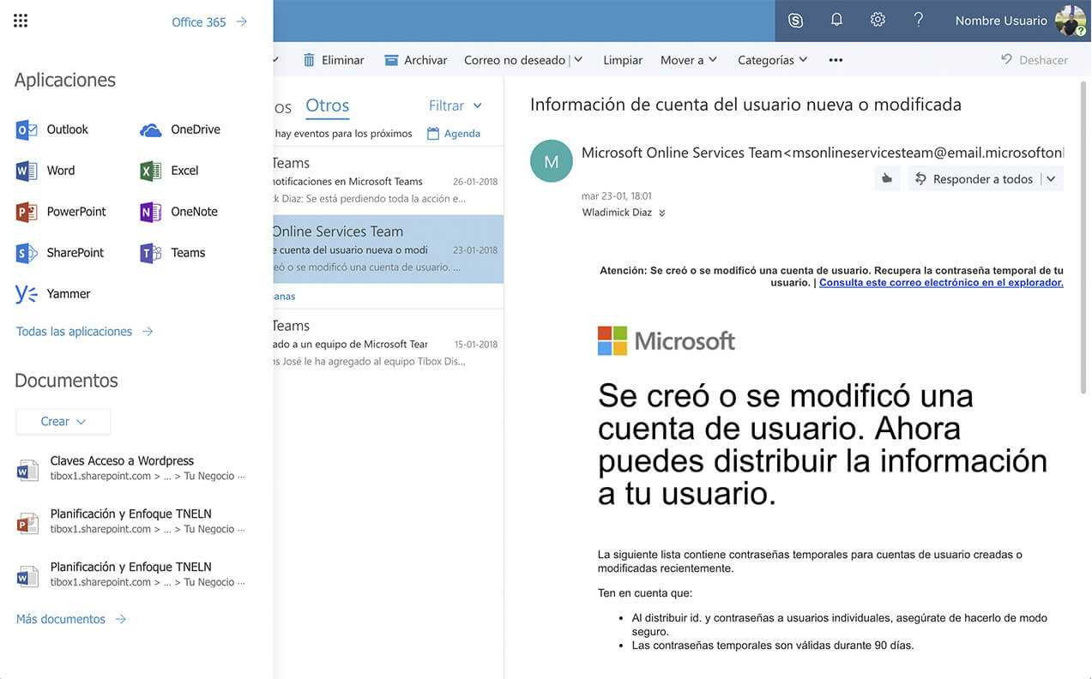The width and height of the screenshot is (1092, 679).
Task: Click the more actions ellipsis in toolbar
Action: [x=836, y=60]
